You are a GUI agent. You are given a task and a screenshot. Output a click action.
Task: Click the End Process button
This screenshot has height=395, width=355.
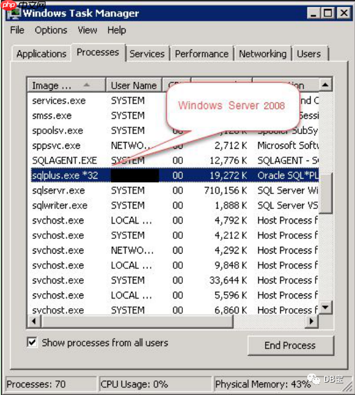coord(290,345)
